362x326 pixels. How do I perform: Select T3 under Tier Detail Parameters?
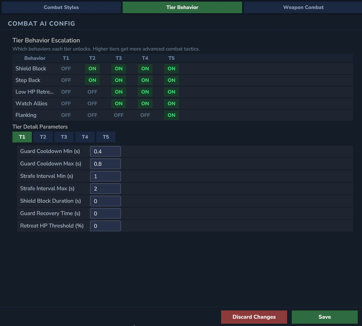(64, 137)
